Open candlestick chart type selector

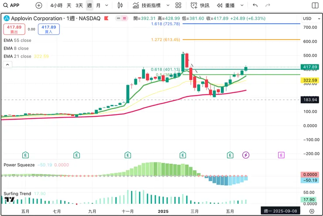pos(120,5)
